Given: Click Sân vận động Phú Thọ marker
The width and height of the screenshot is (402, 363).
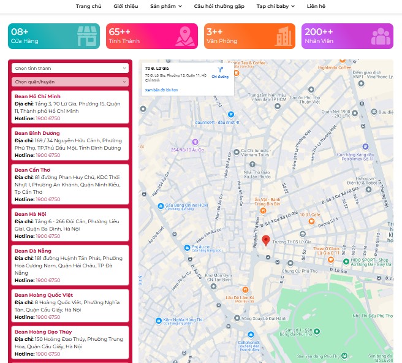Looking at the screenshot, I should [x=344, y=356].
